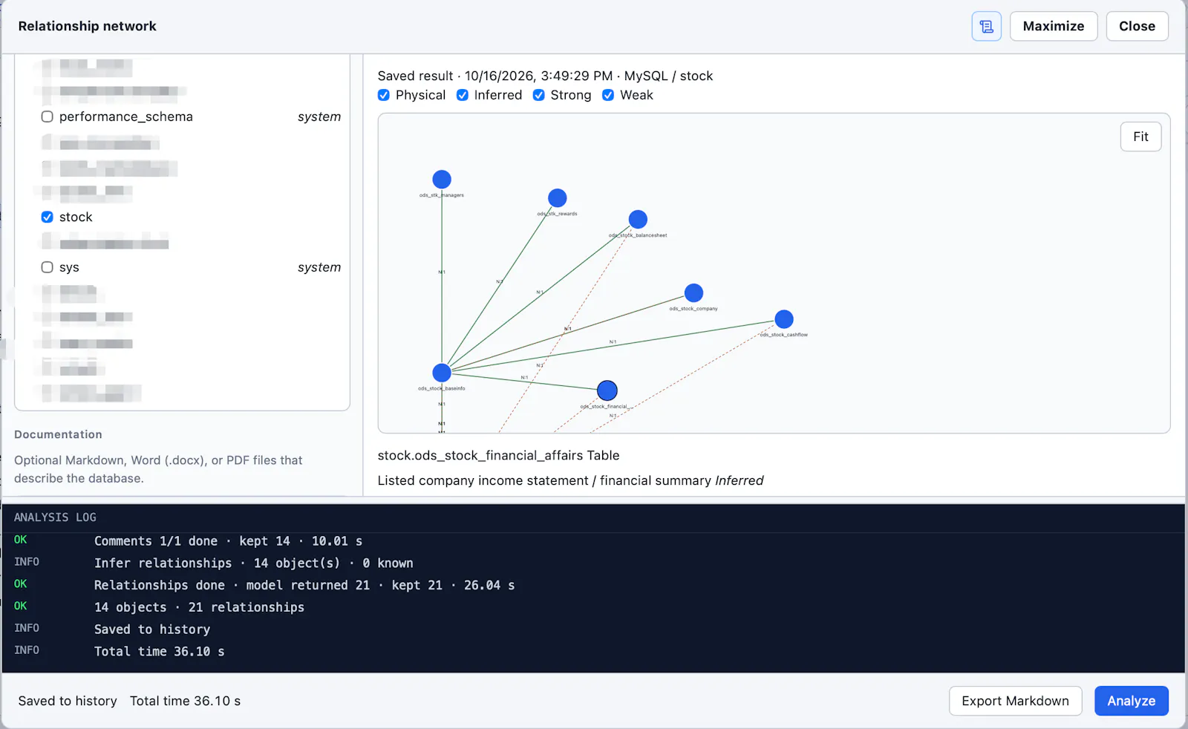Click log line 'Total time 36.10 s'
1188x729 pixels.
(159, 651)
